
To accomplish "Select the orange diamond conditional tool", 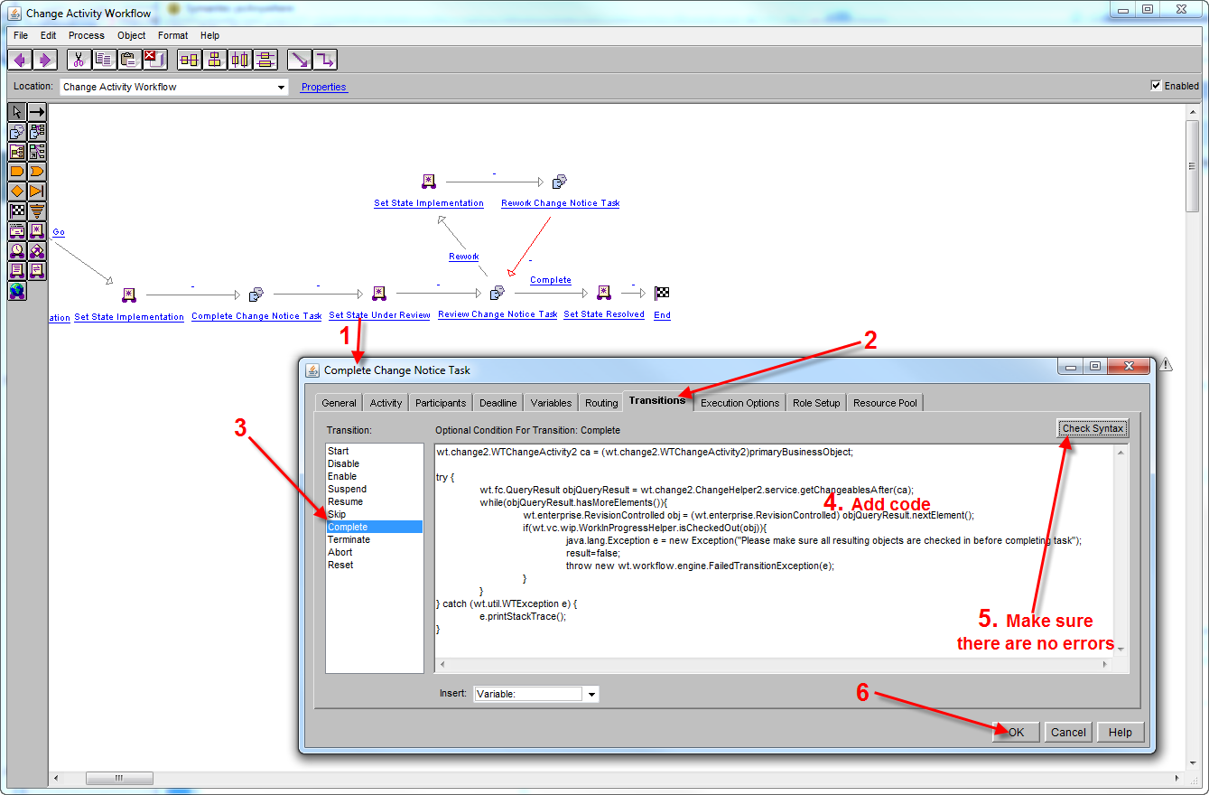I will [x=17, y=192].
